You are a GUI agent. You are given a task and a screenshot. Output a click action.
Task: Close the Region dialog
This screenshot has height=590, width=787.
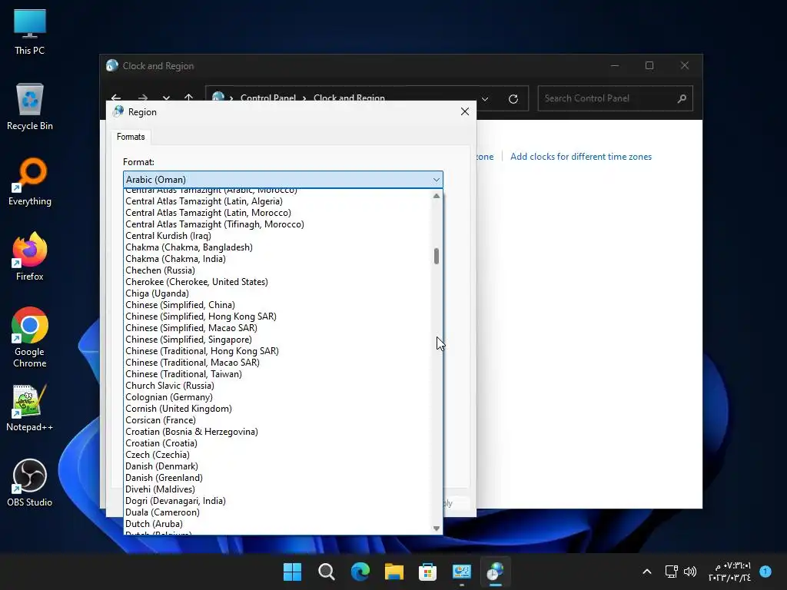click(x=465, y=111)
